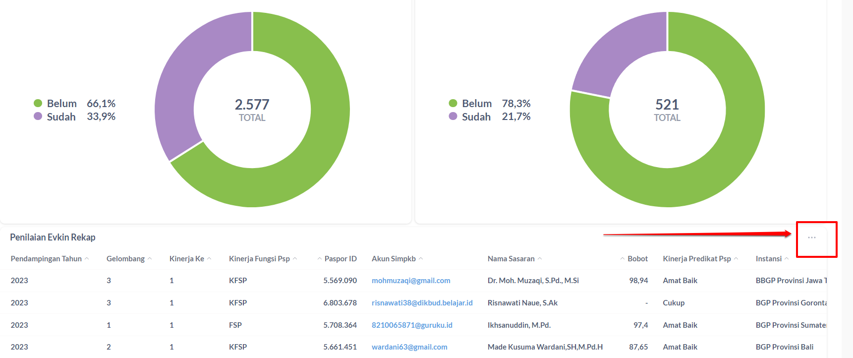Click FSP cell in Ikhsanuddin row
Viewport: 853px width, 358px height.
tap(235, 325)
